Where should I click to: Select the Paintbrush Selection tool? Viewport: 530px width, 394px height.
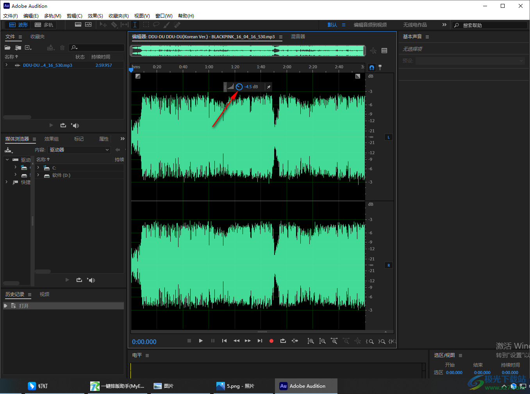pos(167,25)
